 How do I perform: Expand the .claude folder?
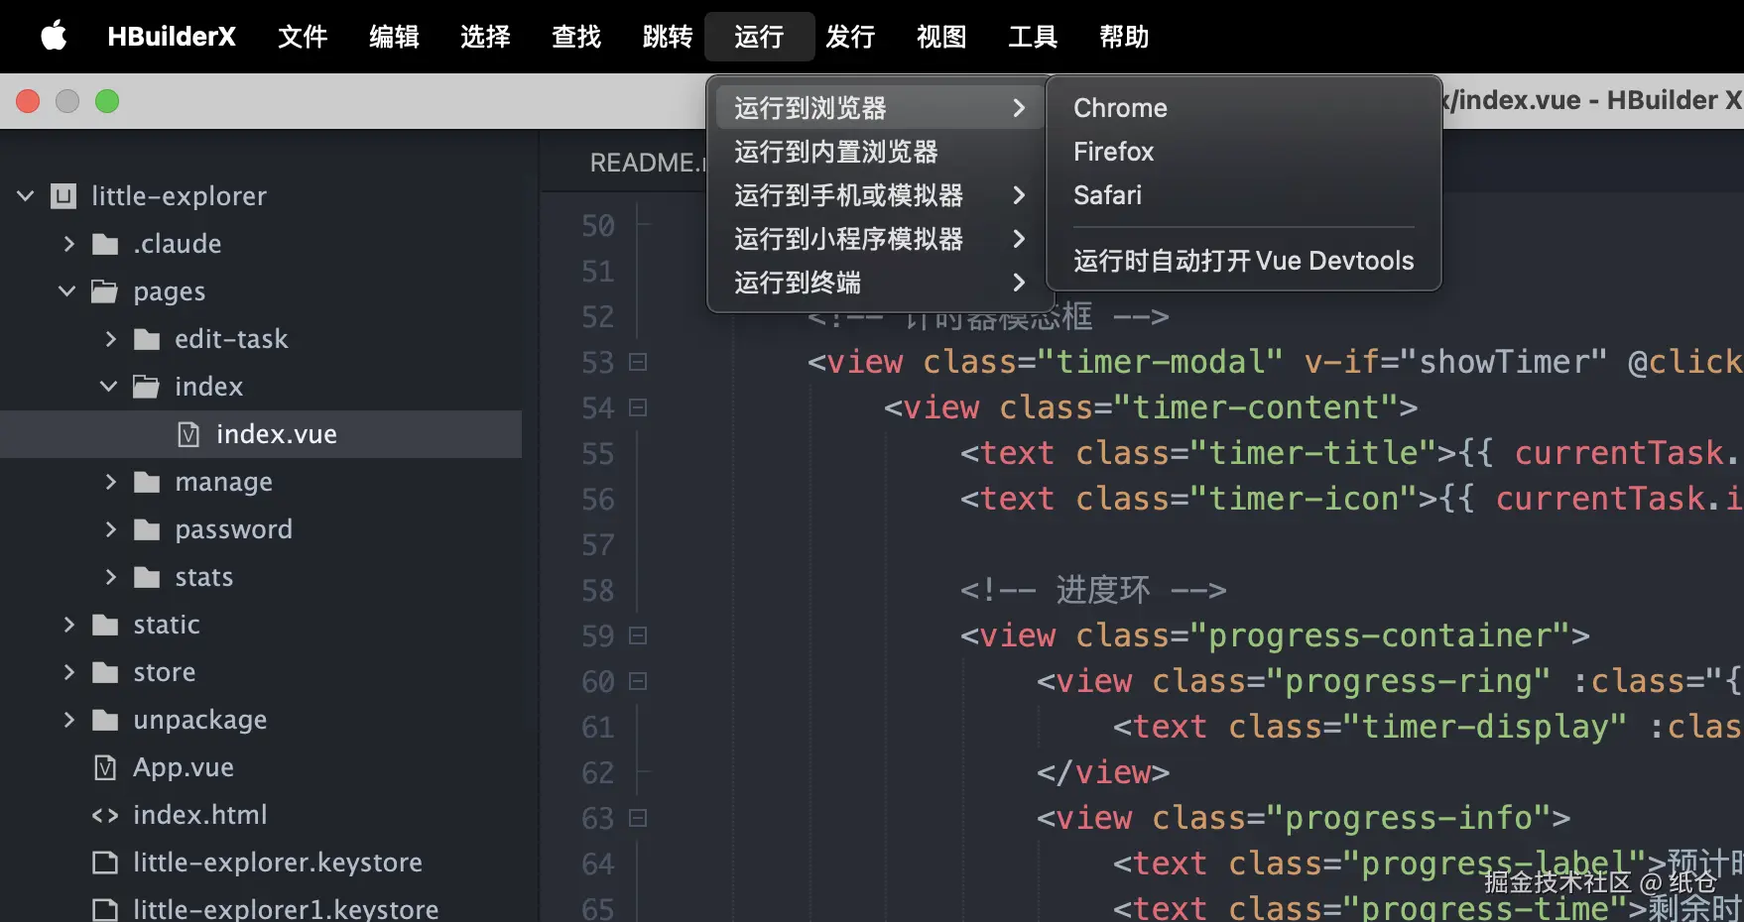[68, 243]
